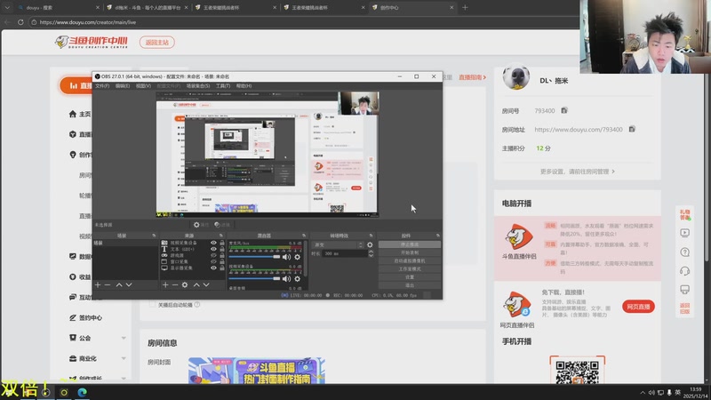The width and height of the screenshot is (711, 400).
Task: Expand 商业化 sidebar section
Action: pyautogui.click(x=124, y=358)
